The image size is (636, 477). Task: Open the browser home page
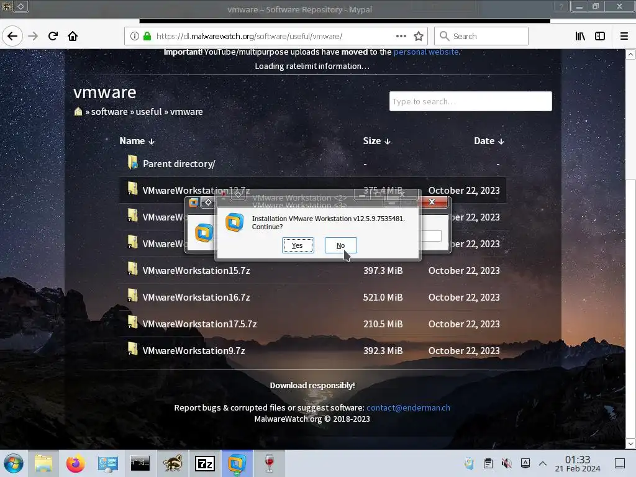click(73, 36)
